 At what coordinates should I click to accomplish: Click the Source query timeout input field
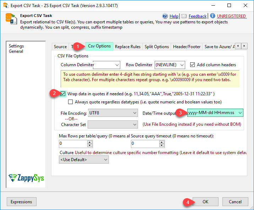(x=145, y=144)
